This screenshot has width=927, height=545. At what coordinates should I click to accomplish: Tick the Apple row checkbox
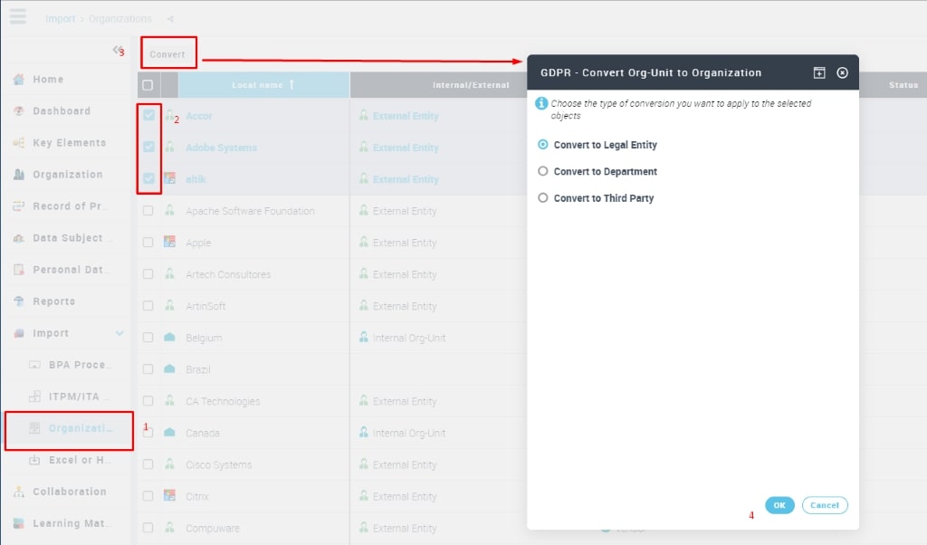pyautogui.click(x=148, y=243)
